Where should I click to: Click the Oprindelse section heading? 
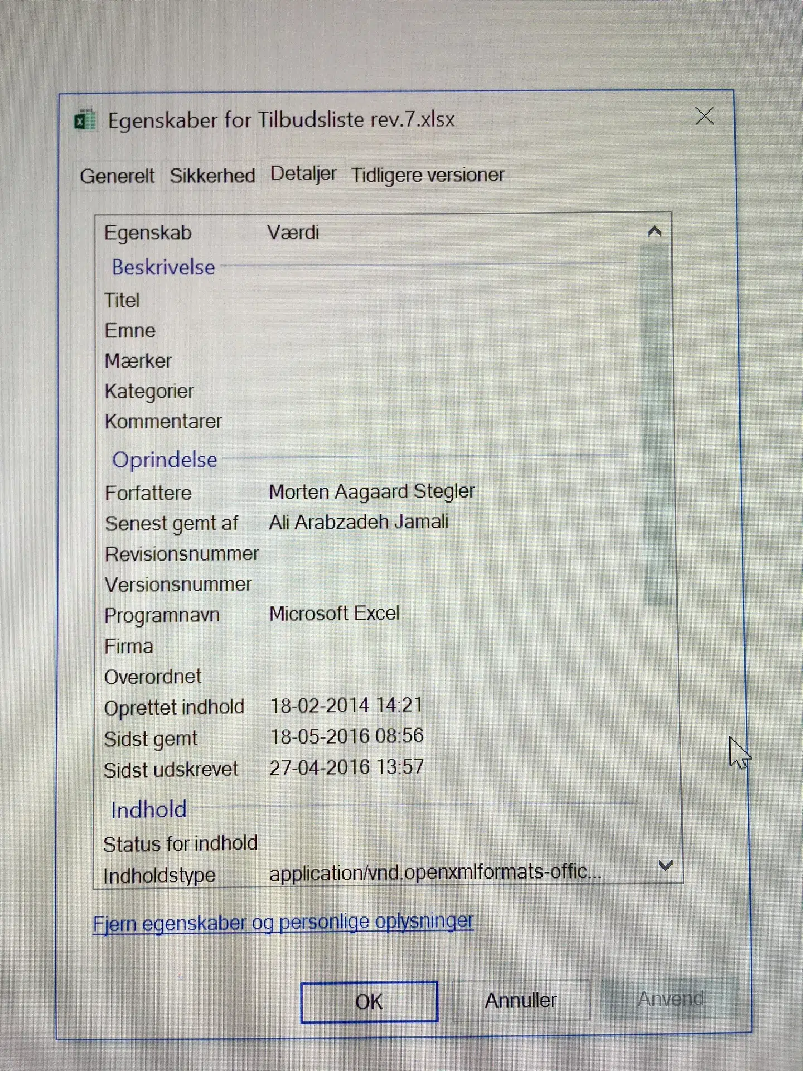pos(165,460)
